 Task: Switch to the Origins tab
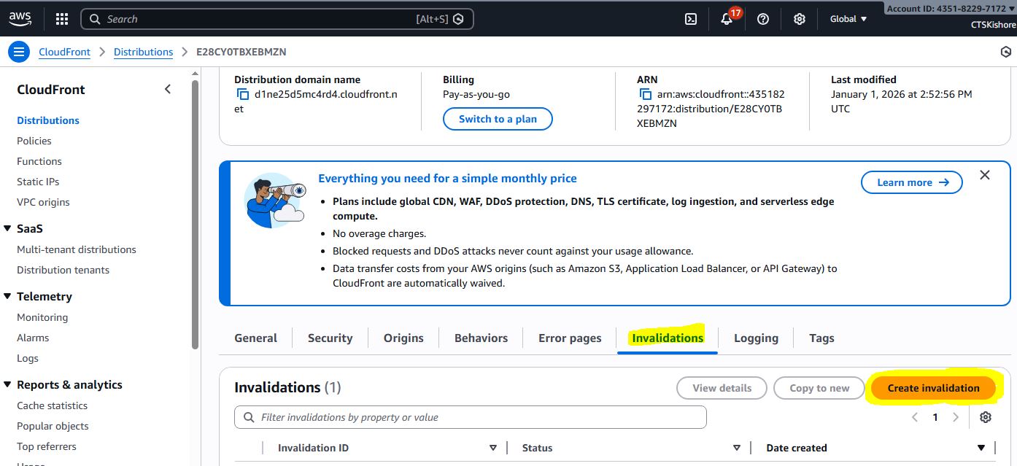pyautogui.click(x=403, y=338)
